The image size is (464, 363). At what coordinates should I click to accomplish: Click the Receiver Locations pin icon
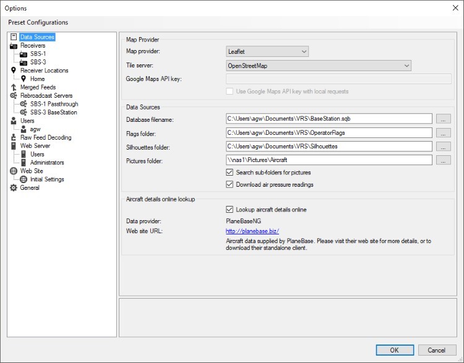pyautogui.click(x=14, y=70)
